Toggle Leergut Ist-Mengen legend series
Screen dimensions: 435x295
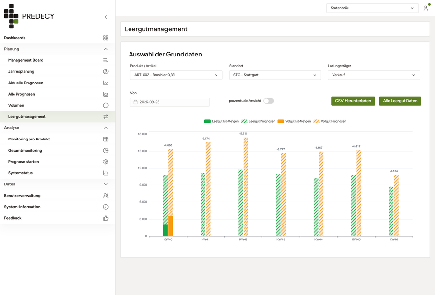[x=221, y=121]
